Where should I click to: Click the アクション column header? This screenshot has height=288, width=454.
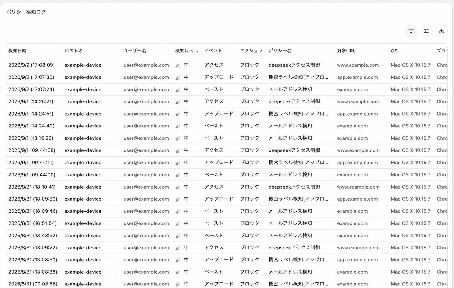(251, 51)
